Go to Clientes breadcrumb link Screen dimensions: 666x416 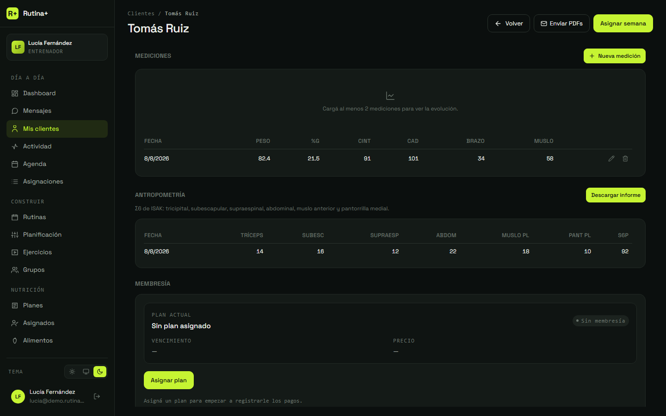[141, 13]
